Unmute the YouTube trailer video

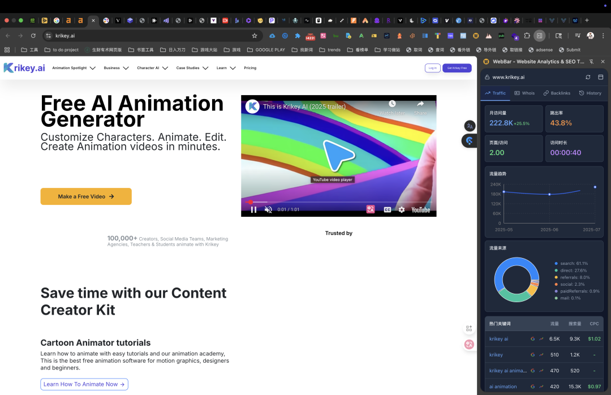[268, 210]
